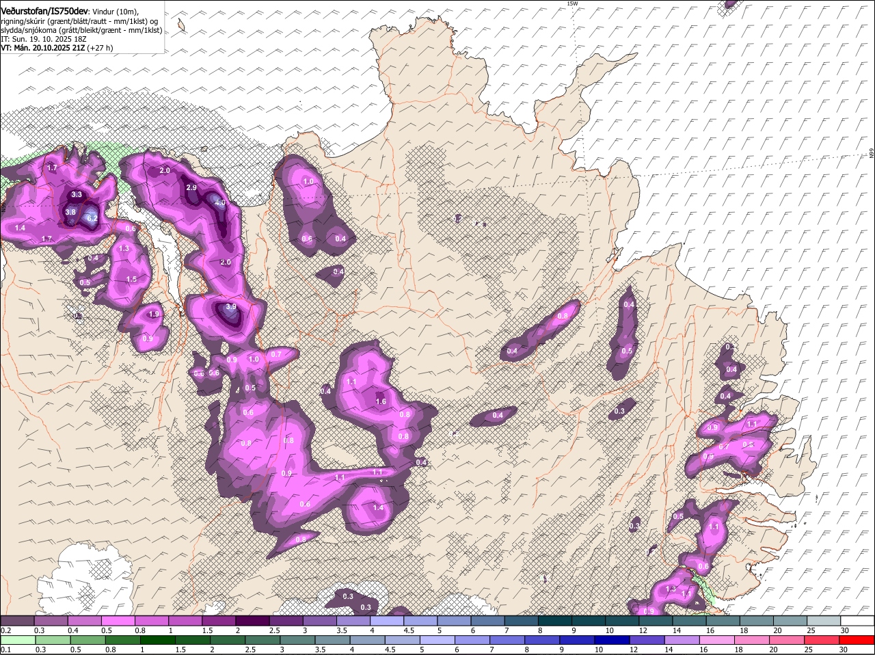Click the 'VT: Mán. 20.10.2025 21Z (+27 h)' line
Image resolution: width=875 pixels, height=655 pixels.
57,48
